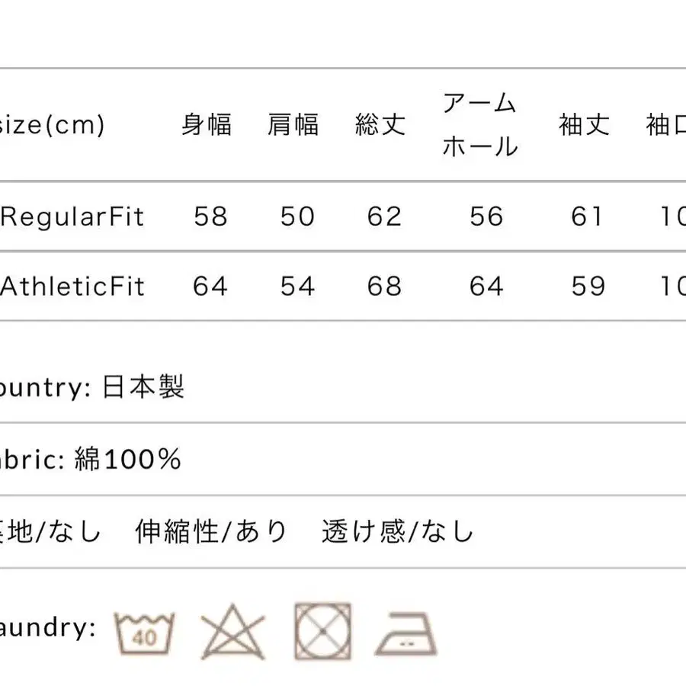686x686 pixels.
Task: Click the size(cm) header cell
Action: (52, 125)
